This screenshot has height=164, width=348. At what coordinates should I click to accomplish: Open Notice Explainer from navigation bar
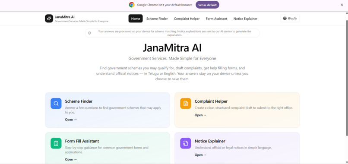(x=245, y=19)
